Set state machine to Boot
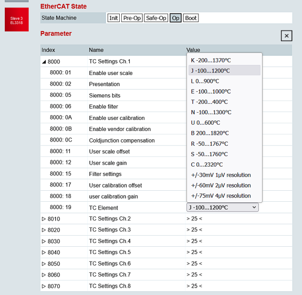 pyautogui.click(x=191, y=18)
